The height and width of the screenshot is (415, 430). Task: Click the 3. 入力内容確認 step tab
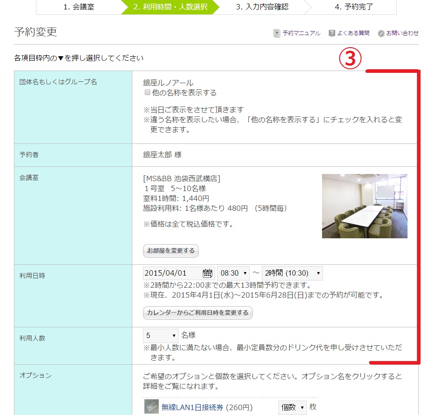click(x=262, y=7)
